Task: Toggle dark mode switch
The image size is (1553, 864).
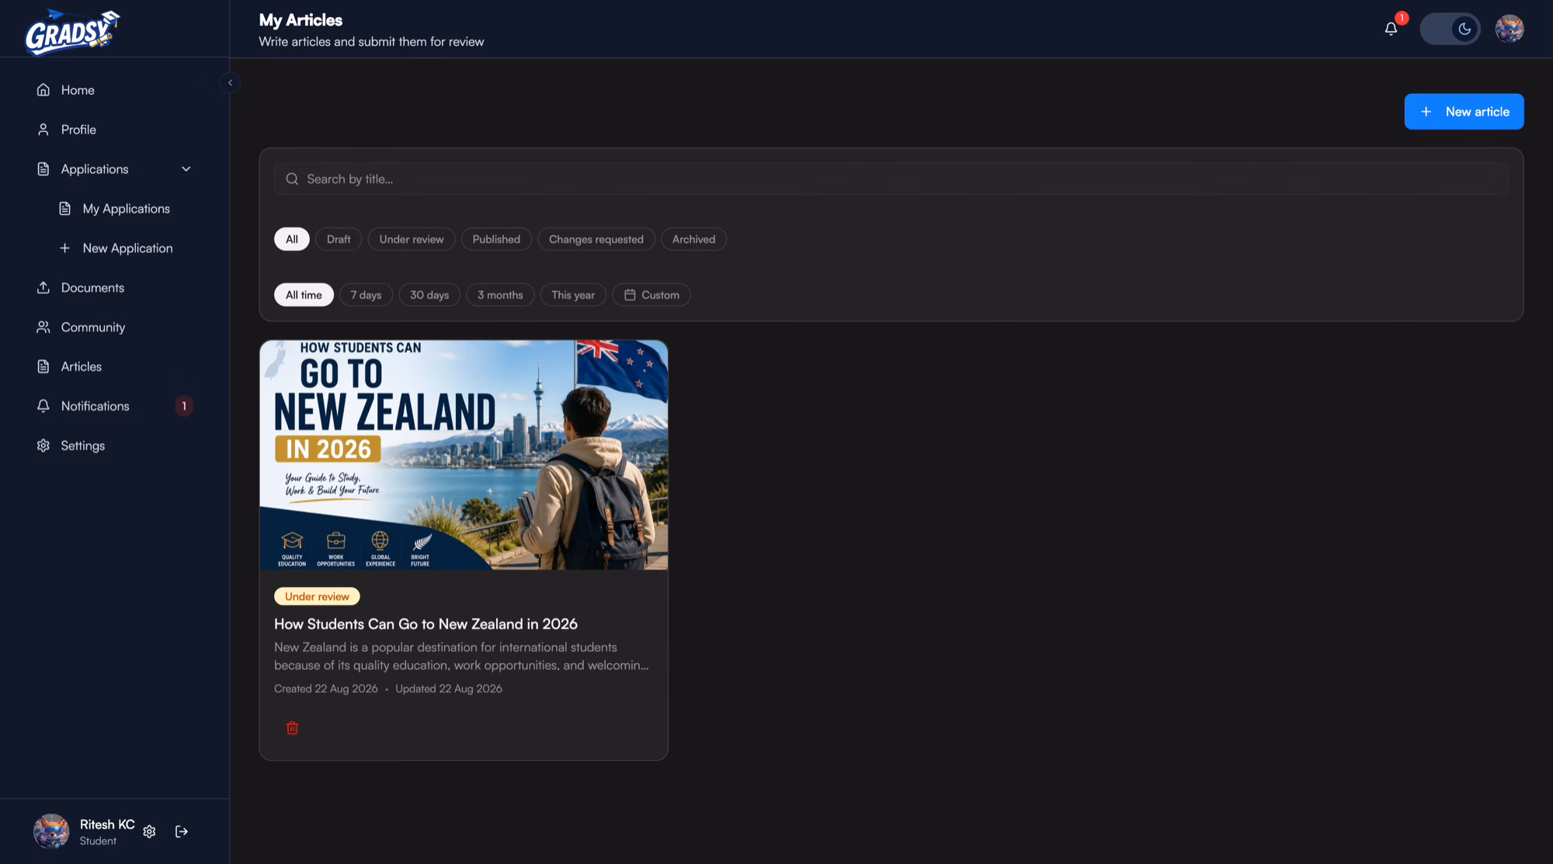Action: point(1450,29)
